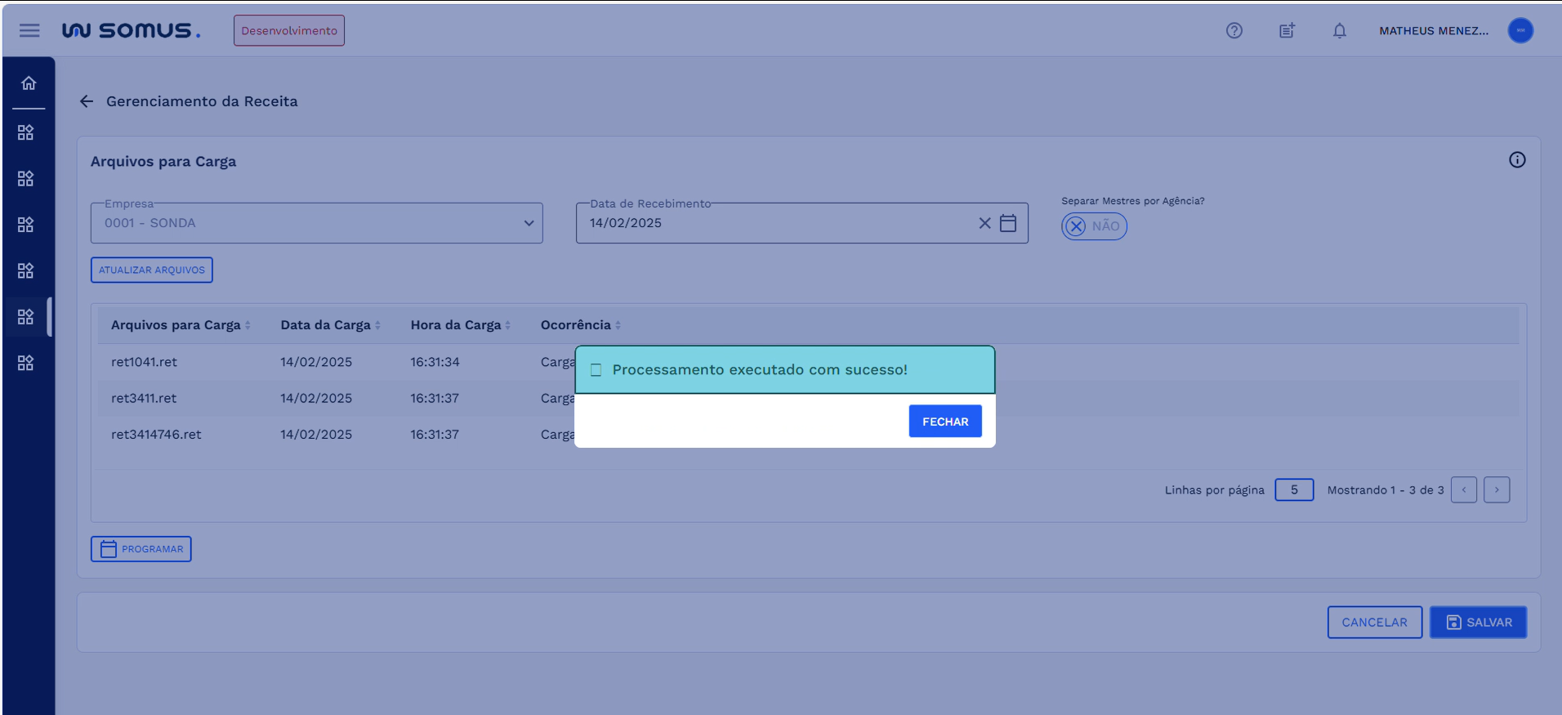Toggle Separar Mestres por Agência switch
This screenshot has width=1562, height=715.
(x=1093, y=226)
